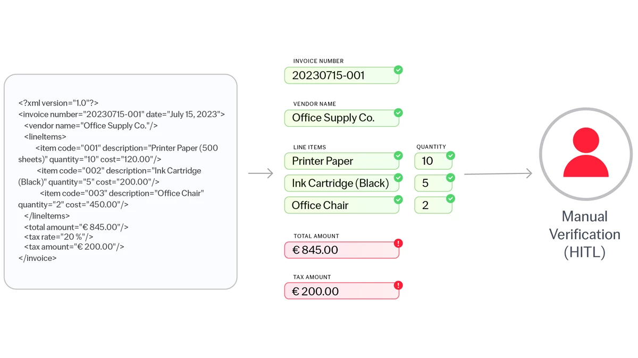
Task: Click the € 200.00 tax amount field
Action: tap(341, 291)
